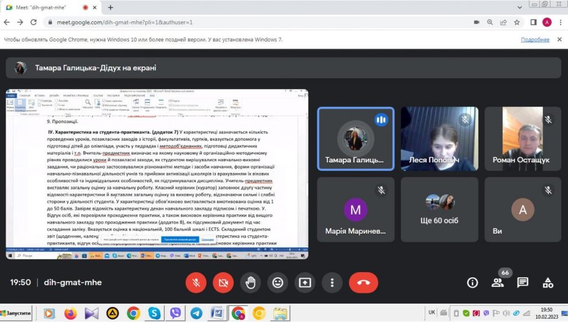568x322 pixels.
Task: Open the in-call chat panel
Action: tap(523, 283)
